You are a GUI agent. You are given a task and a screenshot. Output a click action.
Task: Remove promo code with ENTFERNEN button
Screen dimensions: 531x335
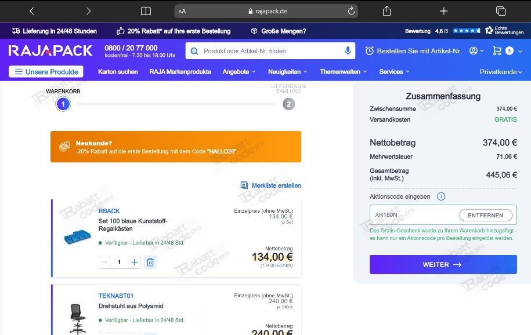tap(485, 215)
